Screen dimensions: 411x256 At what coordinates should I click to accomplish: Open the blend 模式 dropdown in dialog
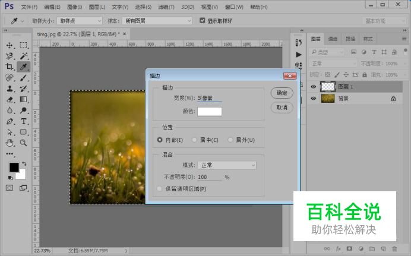pyautogui.click(x=226, y=165)
